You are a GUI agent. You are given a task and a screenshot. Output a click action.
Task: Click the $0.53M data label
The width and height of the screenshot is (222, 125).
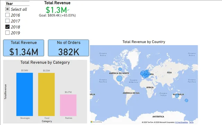coord(46,70)
